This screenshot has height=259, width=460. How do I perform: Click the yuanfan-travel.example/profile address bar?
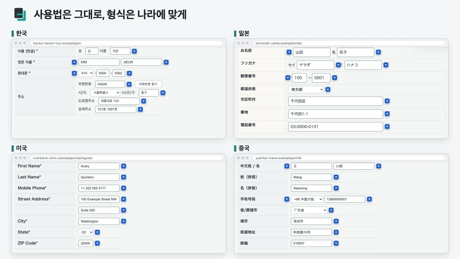click(349, 158)
